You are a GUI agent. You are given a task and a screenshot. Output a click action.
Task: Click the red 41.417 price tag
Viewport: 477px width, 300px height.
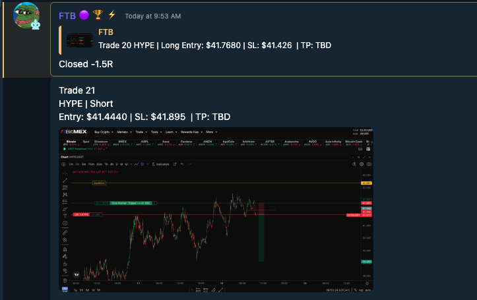tap(367, 215)
